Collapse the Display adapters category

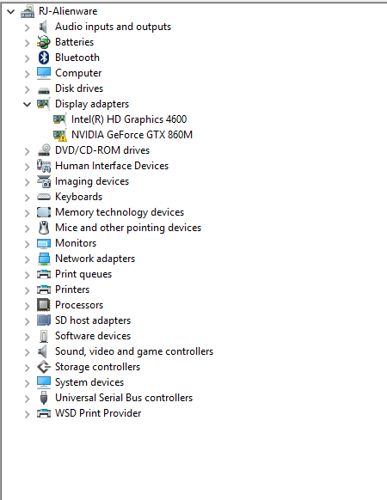click(x=28, y=104)
